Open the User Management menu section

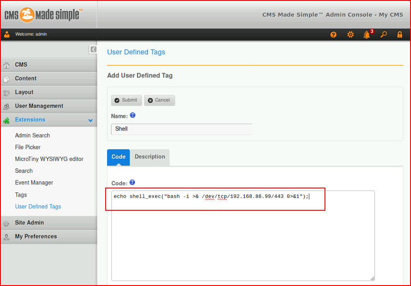(49, 106)
